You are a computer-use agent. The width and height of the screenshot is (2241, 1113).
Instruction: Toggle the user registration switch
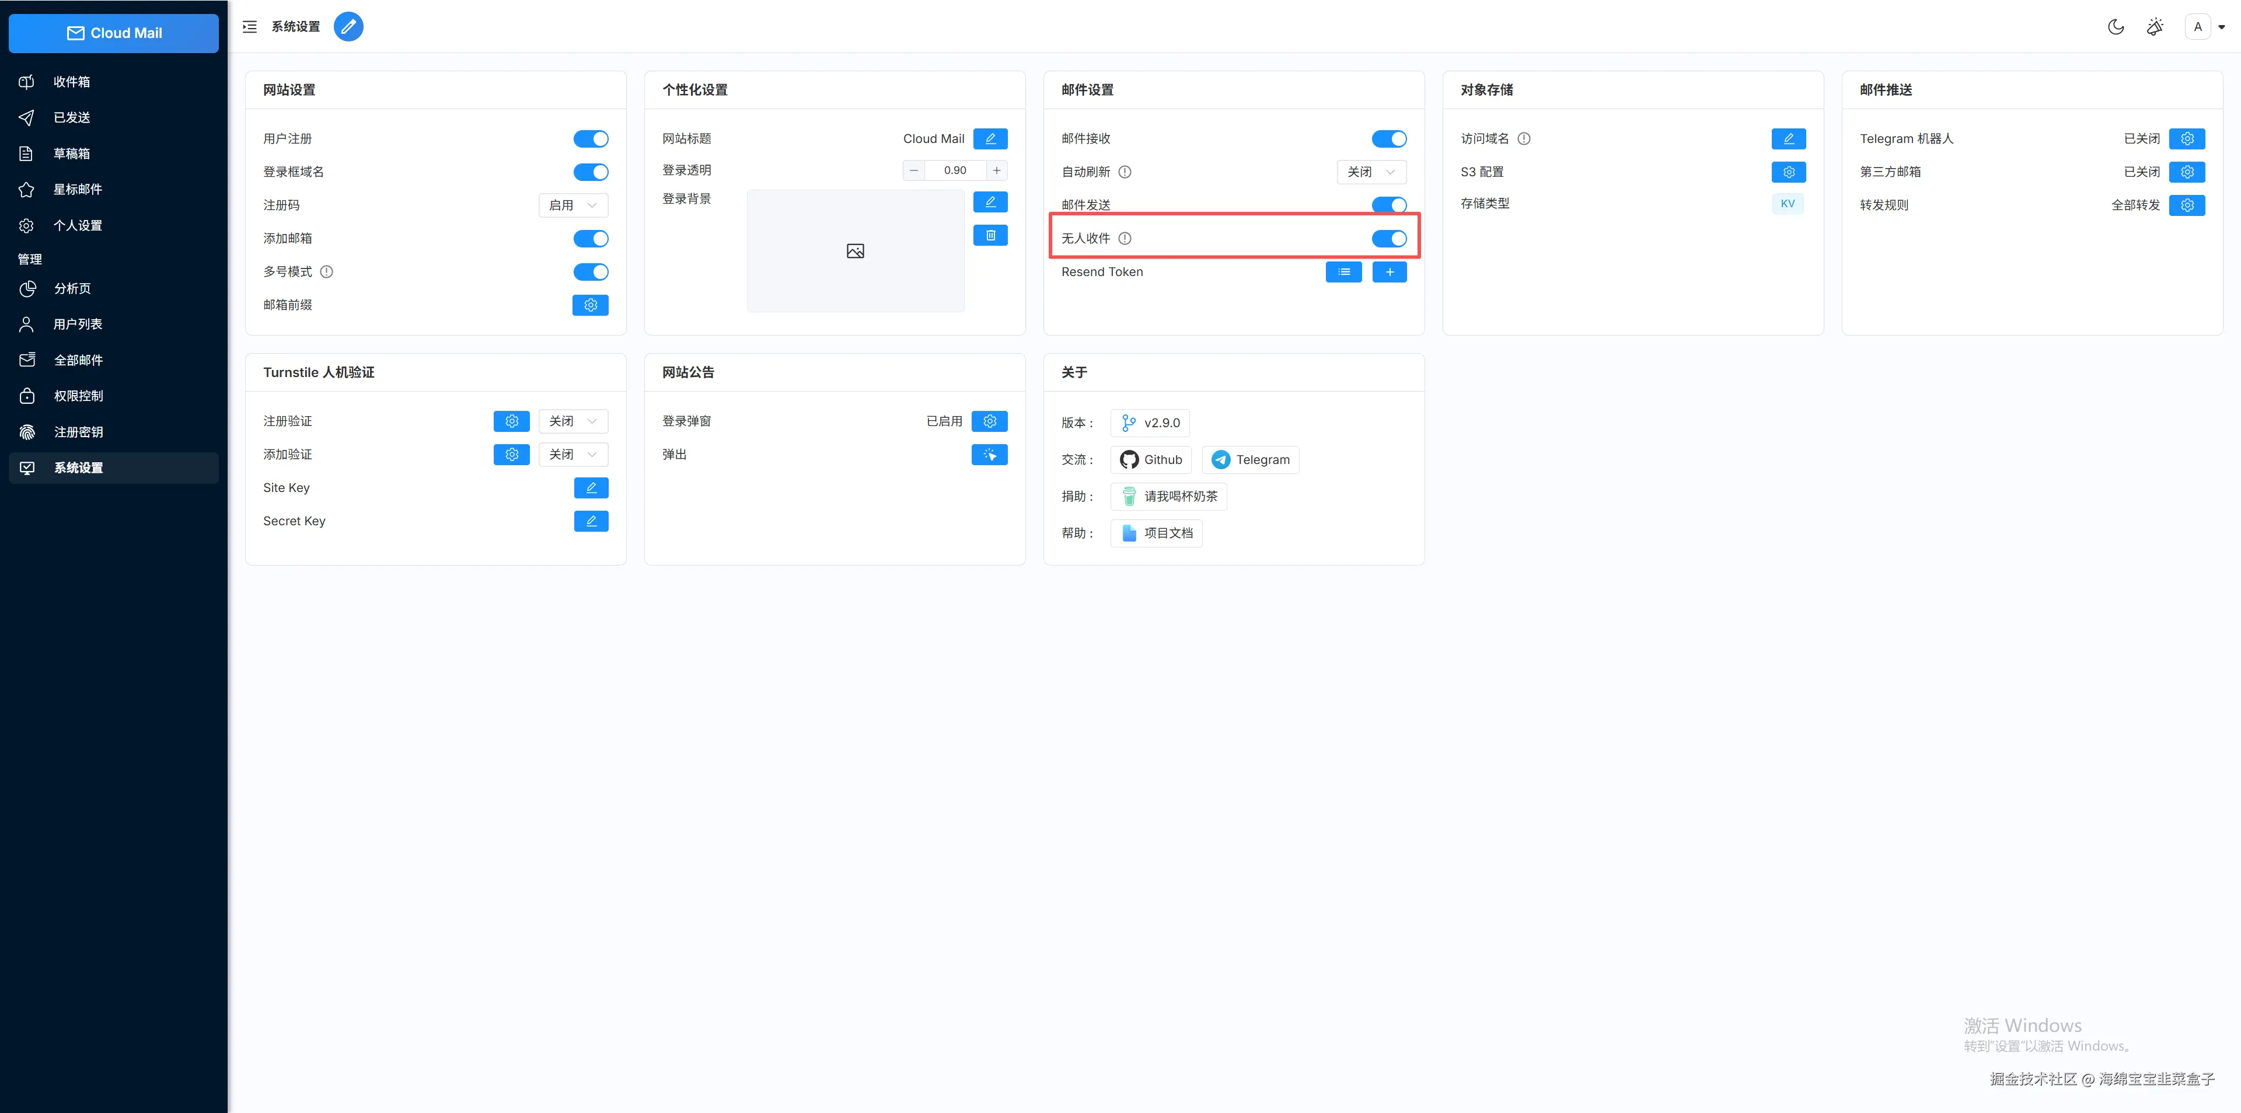click(591, 139)
